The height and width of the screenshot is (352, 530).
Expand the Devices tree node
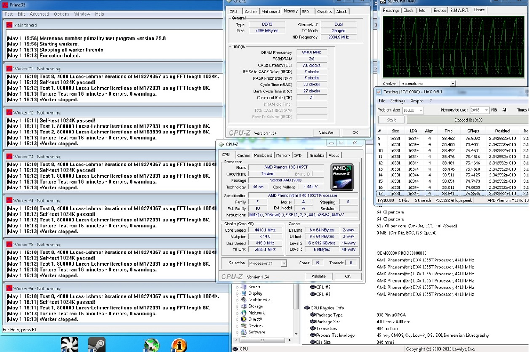pyautogui.click(x=238, y=326)
